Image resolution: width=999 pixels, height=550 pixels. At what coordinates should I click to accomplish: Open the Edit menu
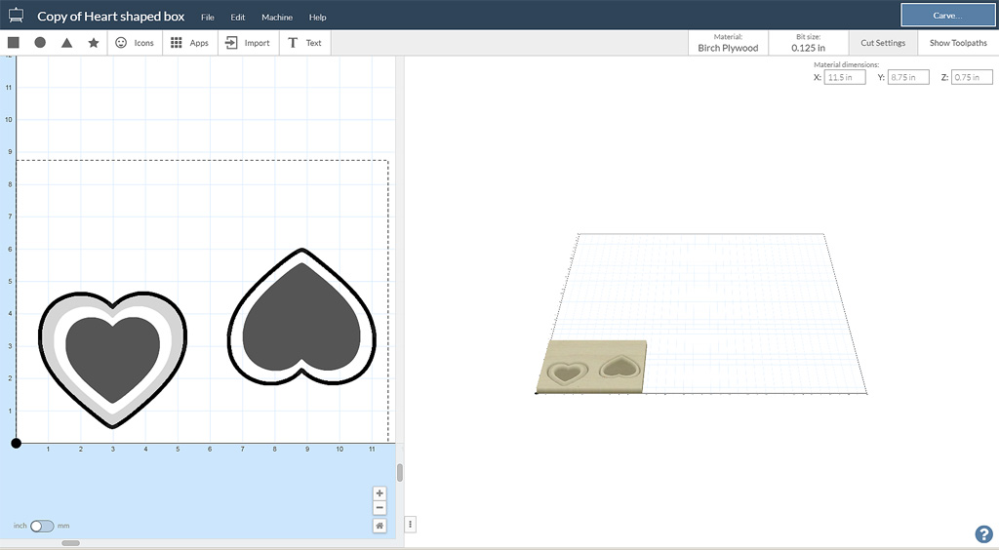tap(238, 18)
